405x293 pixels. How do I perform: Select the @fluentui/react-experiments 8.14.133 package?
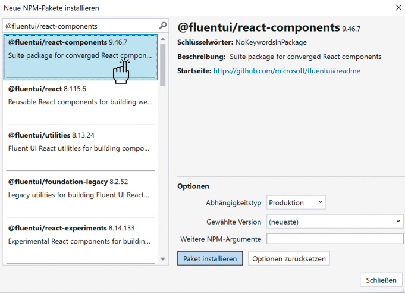click(80, 242)
